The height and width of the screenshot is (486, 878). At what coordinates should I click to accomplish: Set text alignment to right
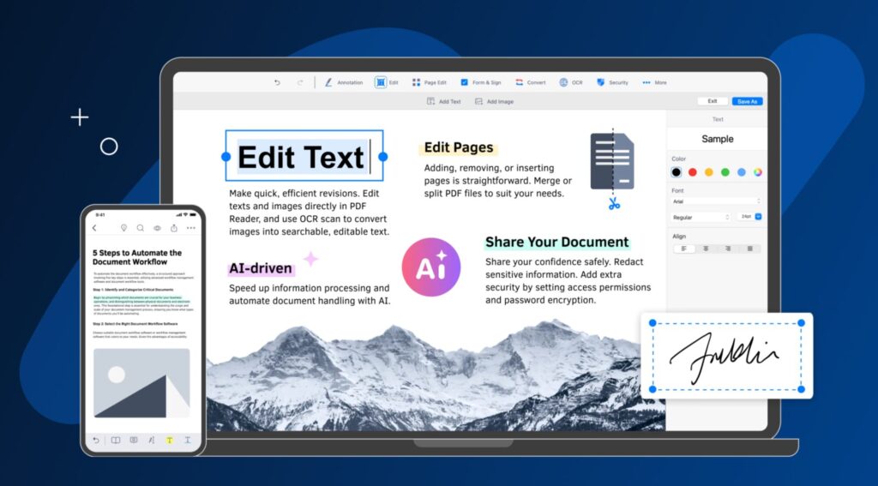[x=728, y=249]
